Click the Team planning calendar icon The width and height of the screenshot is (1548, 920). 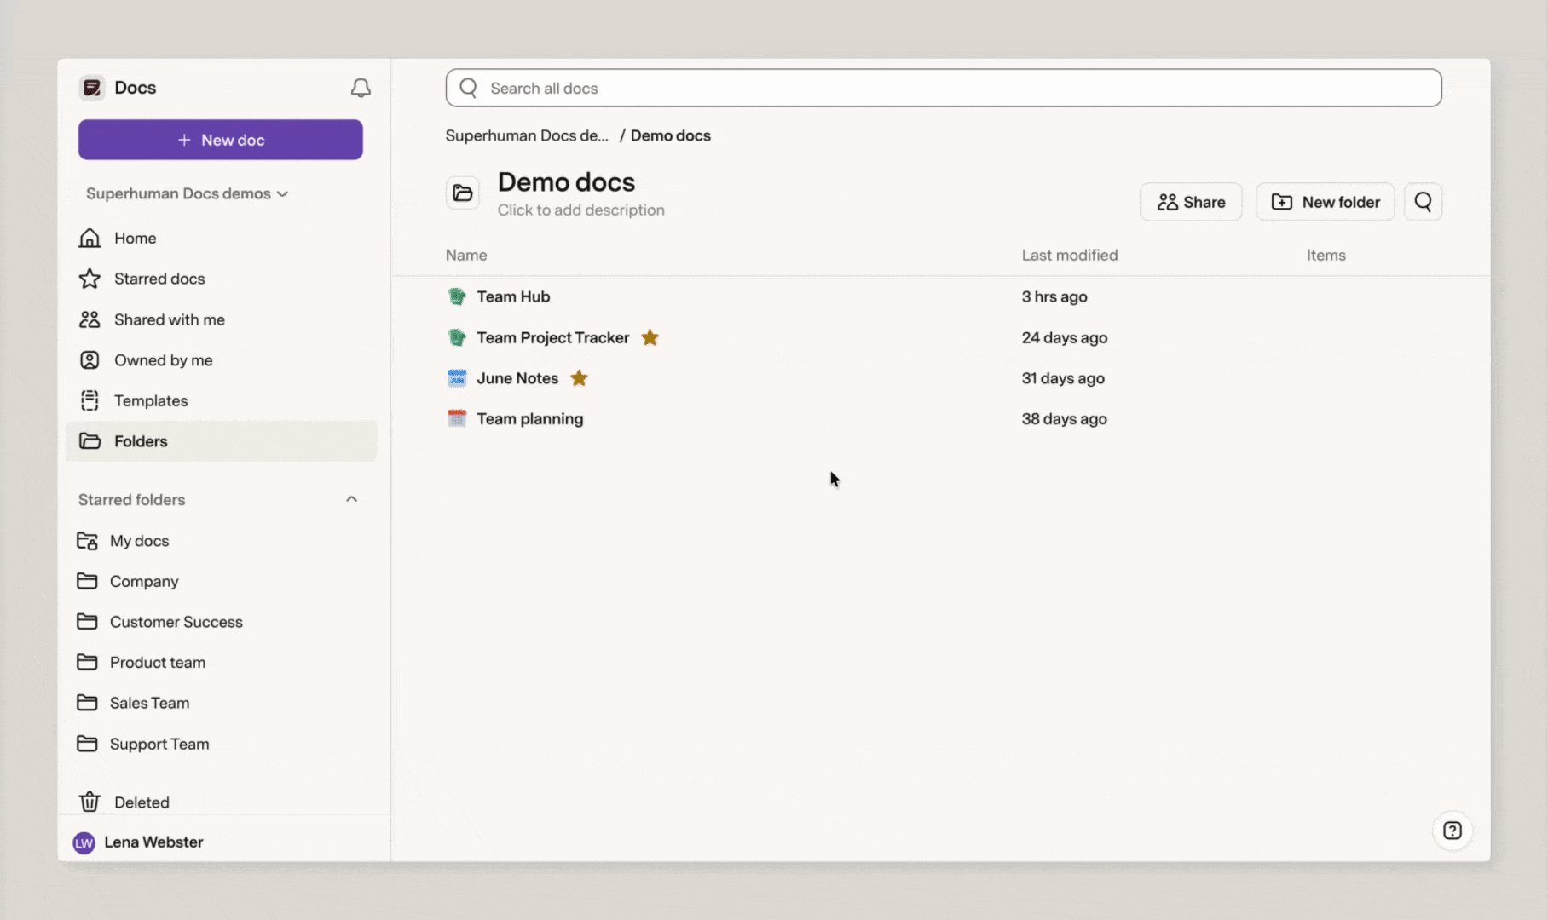457,418
